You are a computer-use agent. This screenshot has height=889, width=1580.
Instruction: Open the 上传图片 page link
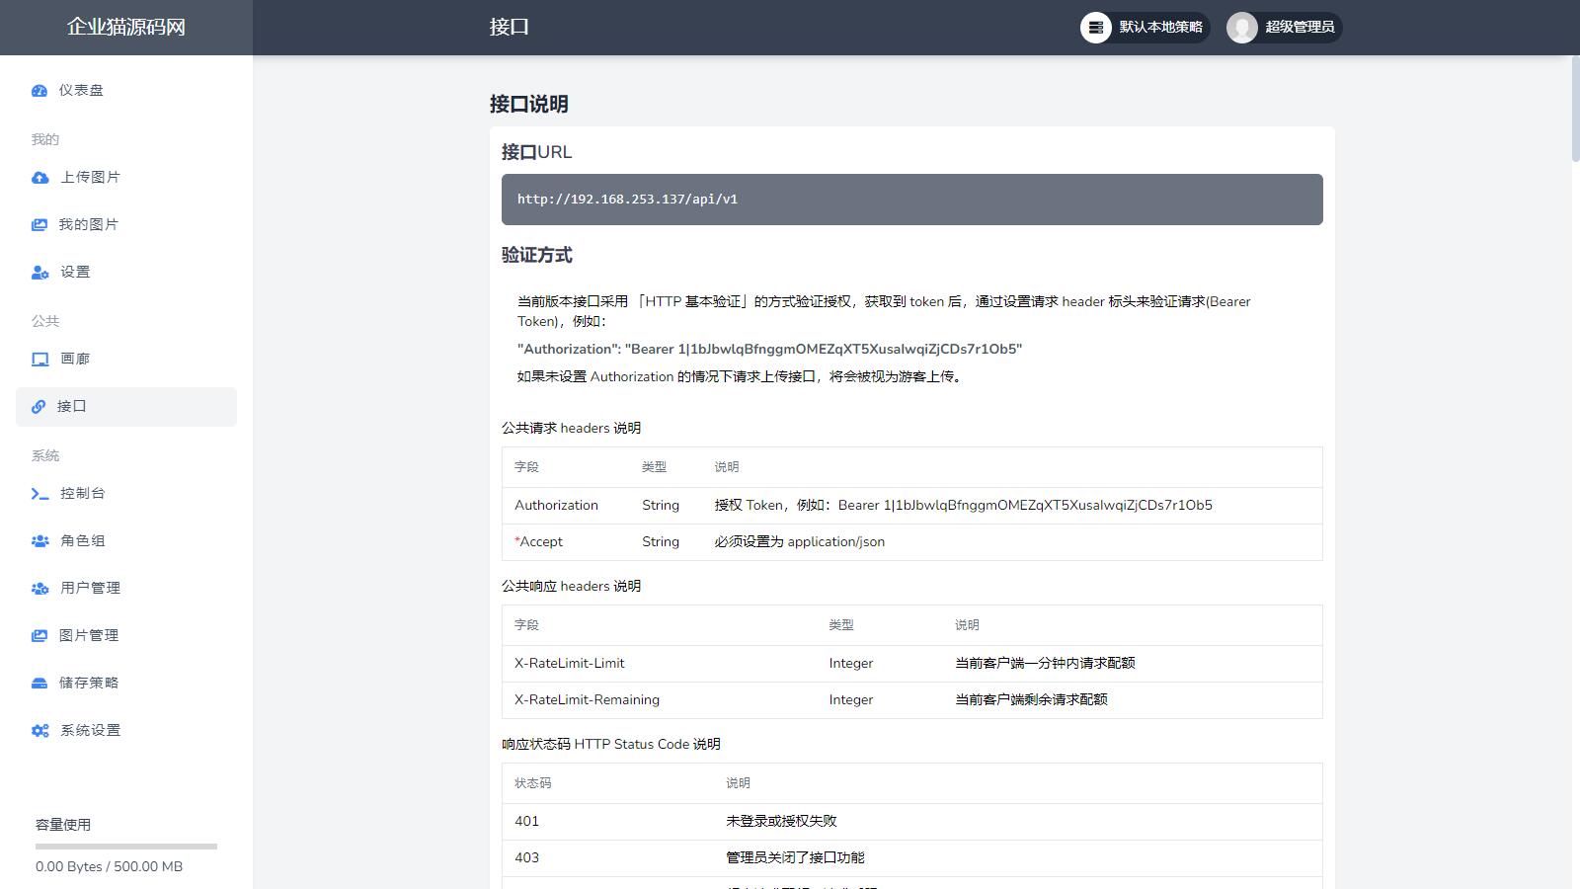point(90,178)
